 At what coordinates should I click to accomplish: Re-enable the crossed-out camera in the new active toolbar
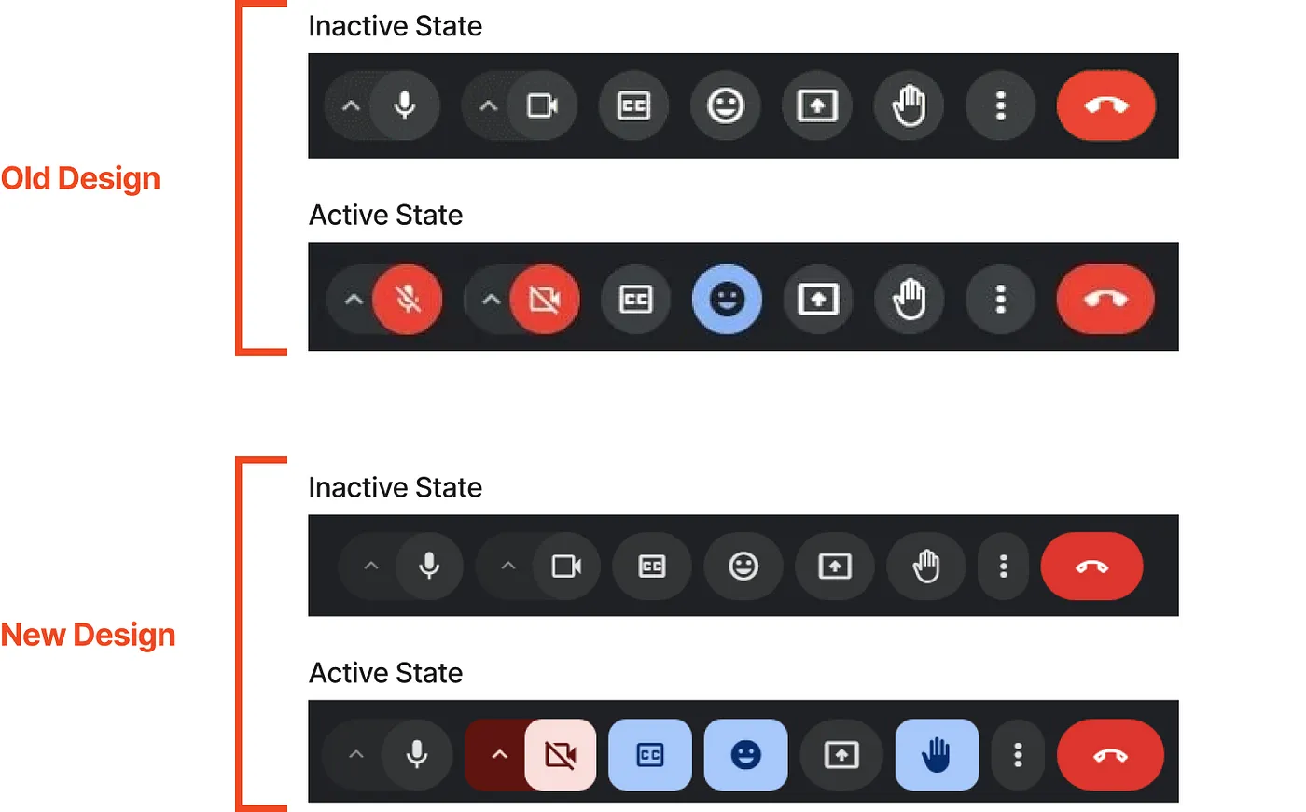pyautogui.click(x=559, y=755)
